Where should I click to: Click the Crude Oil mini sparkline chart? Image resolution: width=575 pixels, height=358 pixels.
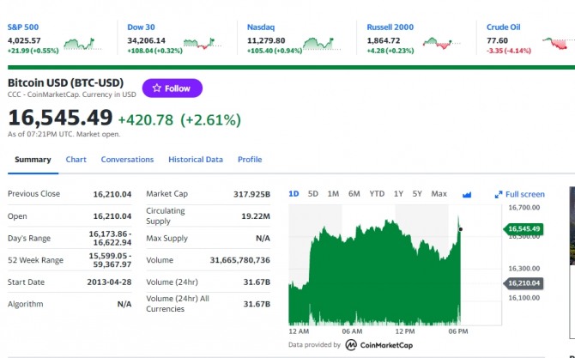pyautogui.click(x=556, y=44)
